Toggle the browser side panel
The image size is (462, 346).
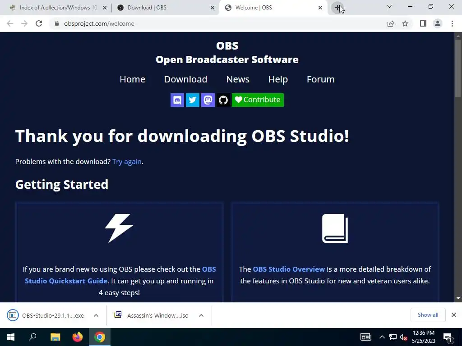pyautogui.click(x=423, y=23)
